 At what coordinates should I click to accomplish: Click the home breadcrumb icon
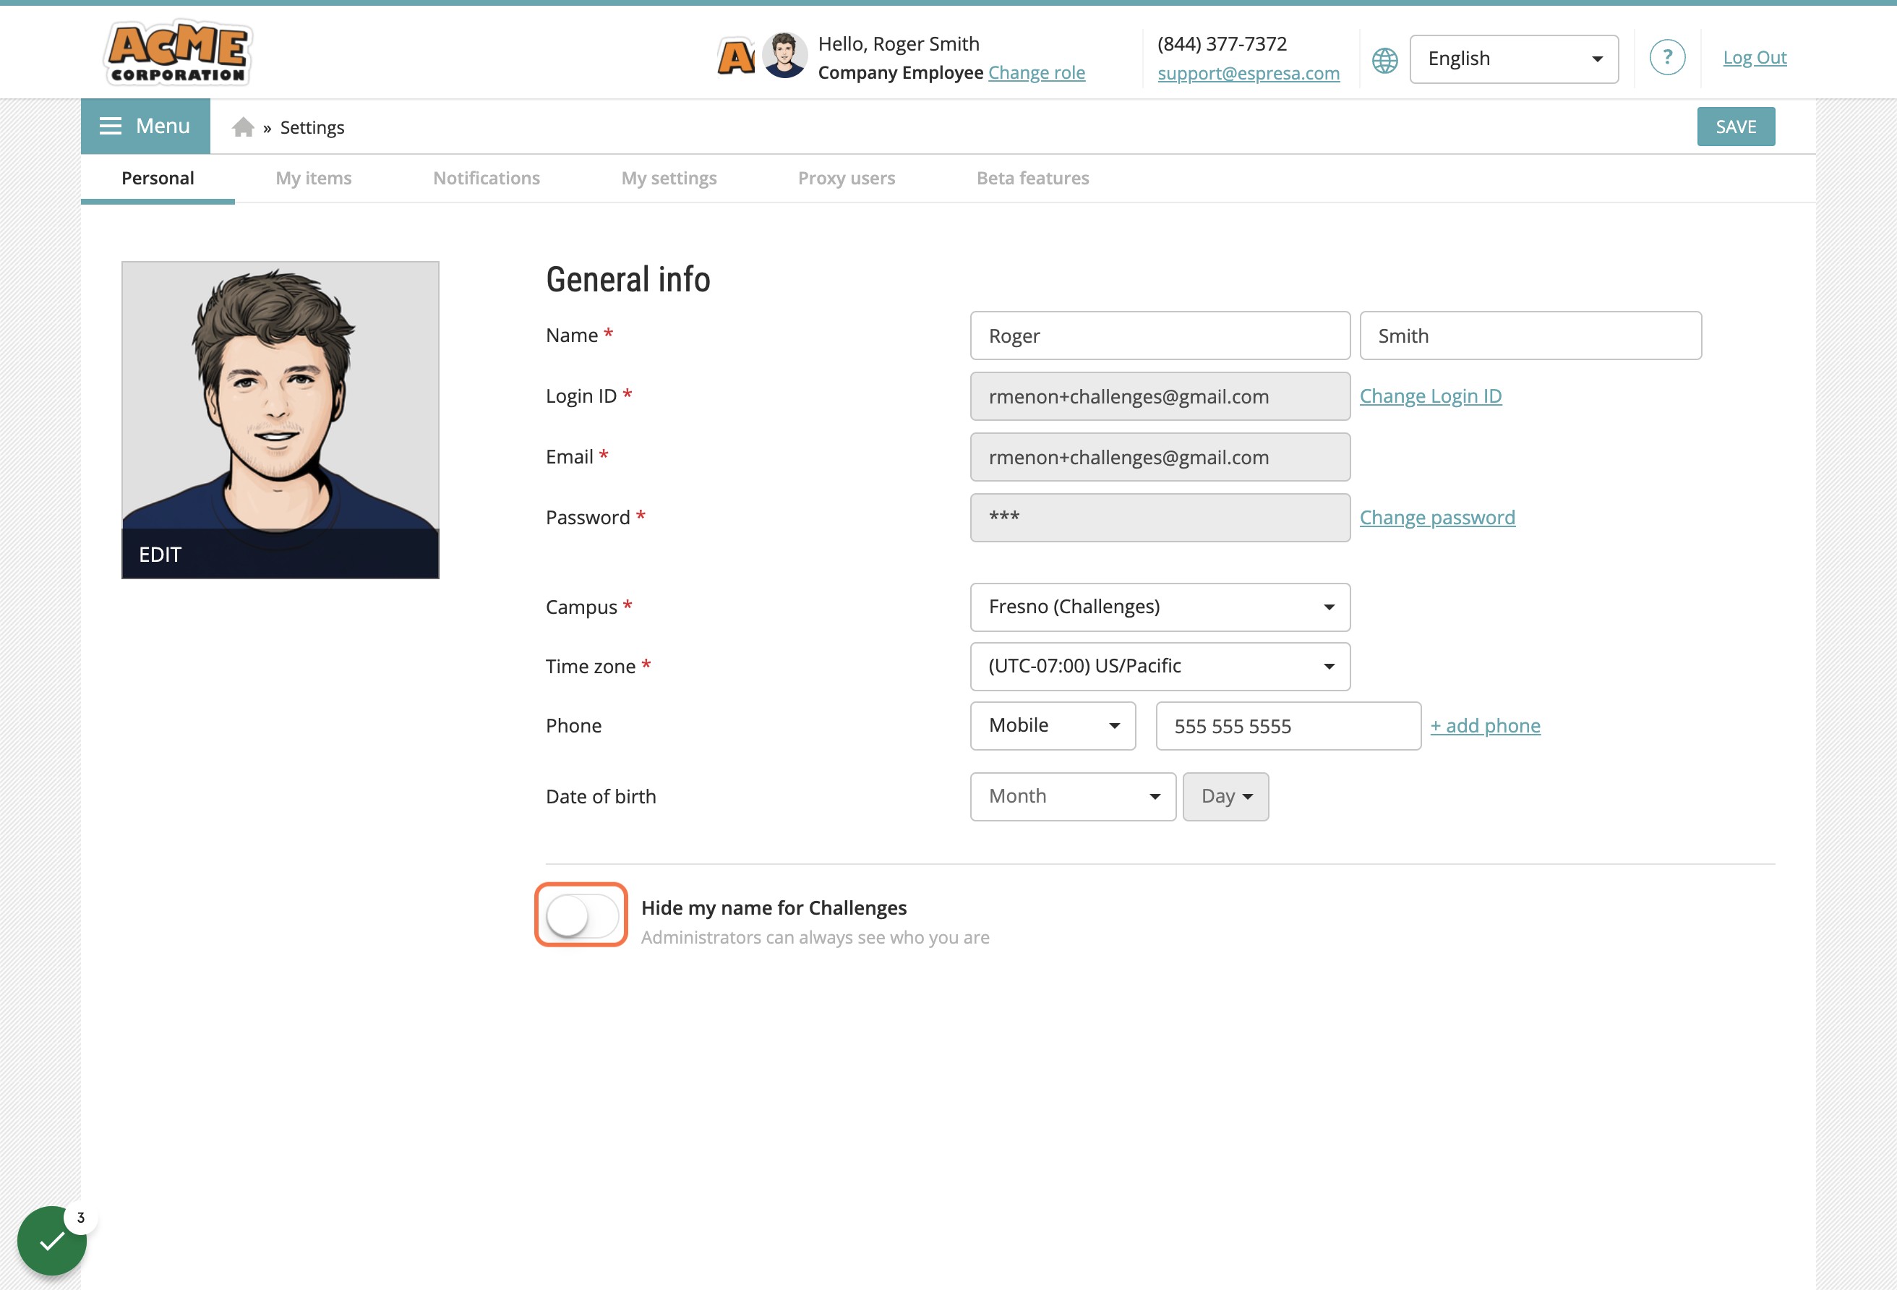click(242, 127)
